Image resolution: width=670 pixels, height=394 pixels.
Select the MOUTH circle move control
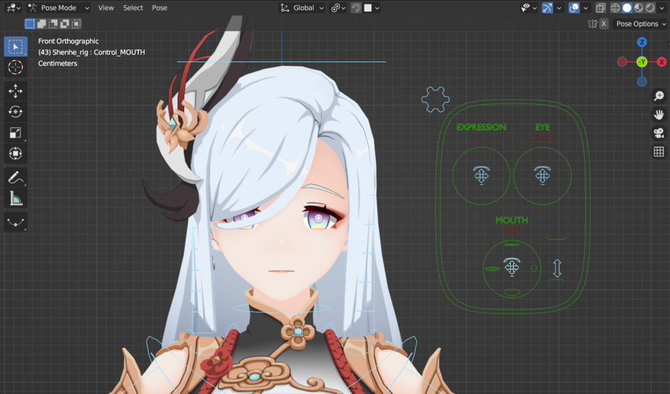tap(511, 267)
